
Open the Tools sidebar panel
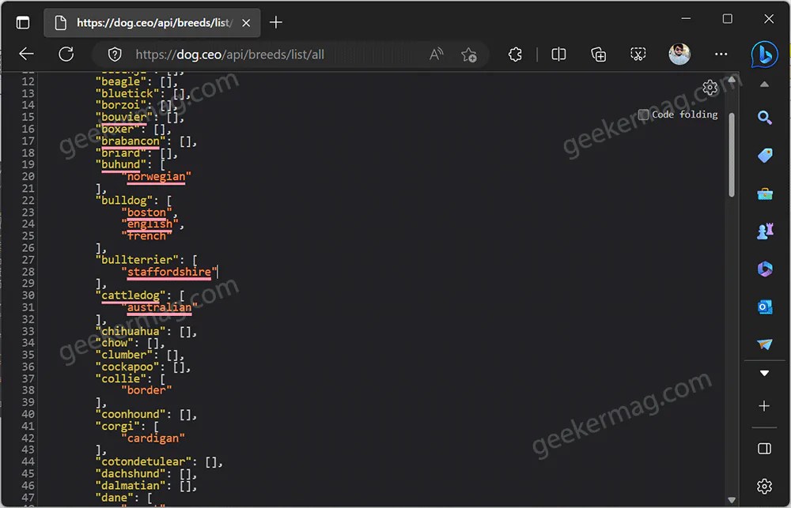point(764,193)
